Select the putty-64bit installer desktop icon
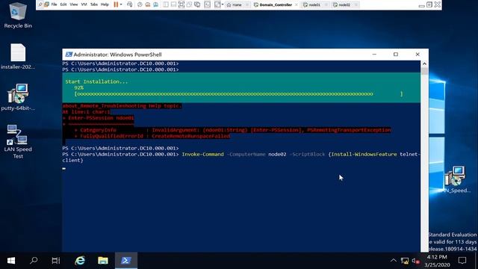478x269 pixels. (x=18, y=97)
